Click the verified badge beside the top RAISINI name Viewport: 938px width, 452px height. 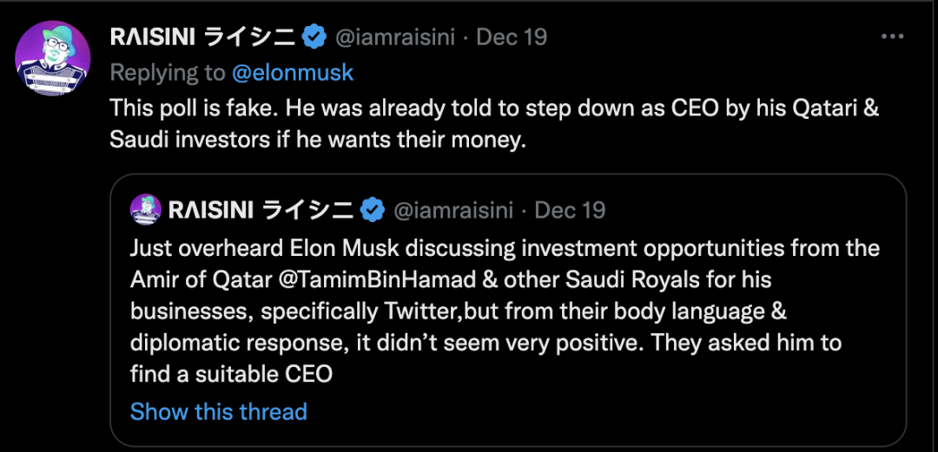click(314, 37)
